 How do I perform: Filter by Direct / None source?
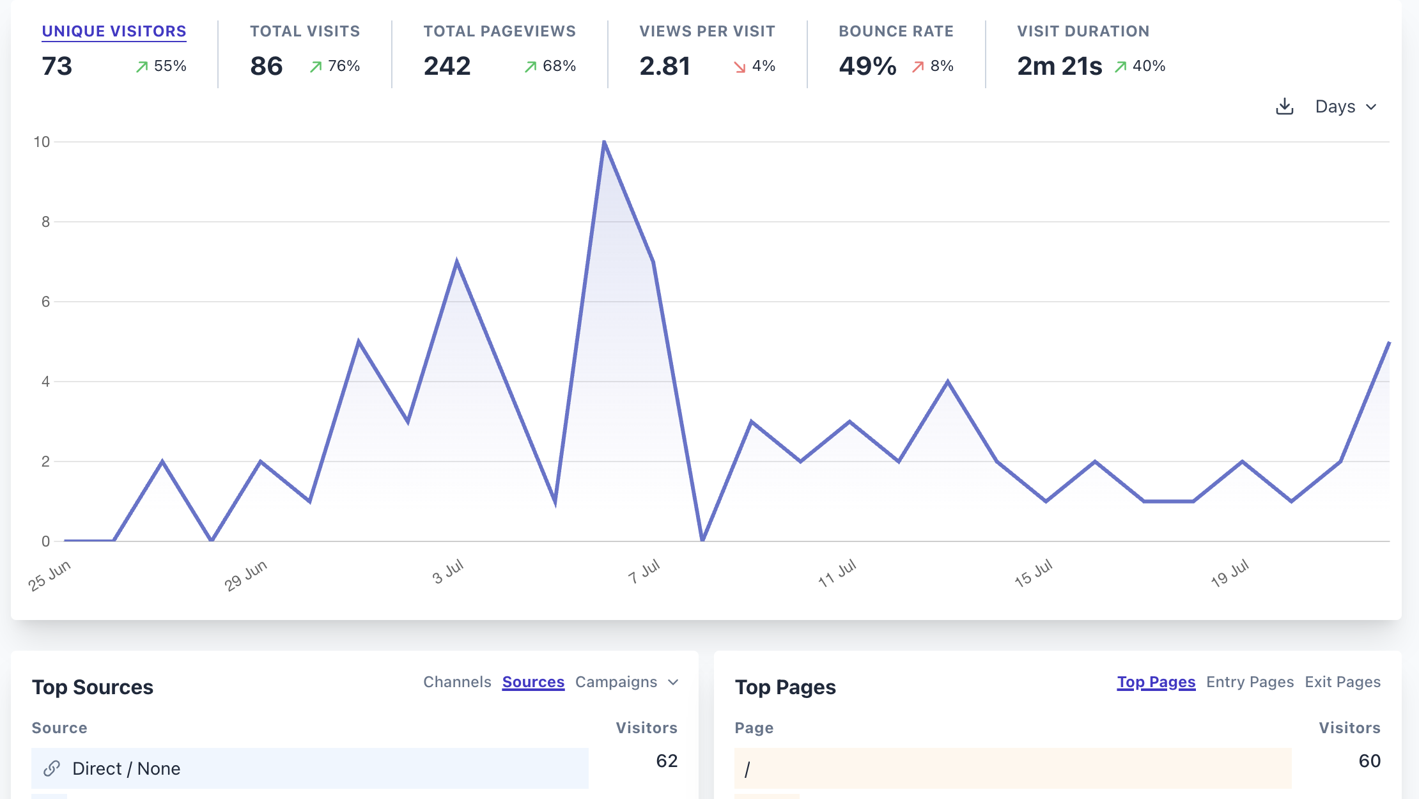[x=126, y=768]
